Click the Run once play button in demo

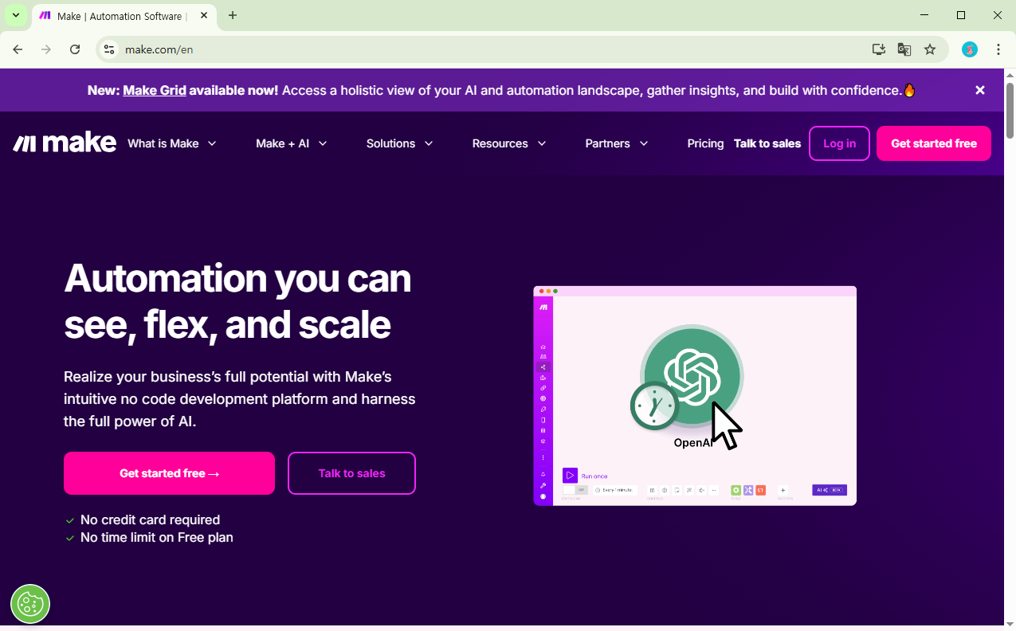(570, 476)
